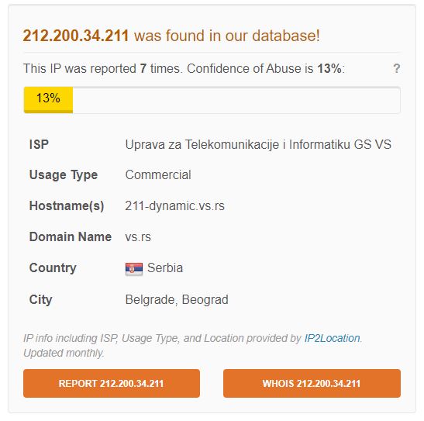424x421 pixels.
Task: Click the Hostname(s) row label
Action: (67, 206)
